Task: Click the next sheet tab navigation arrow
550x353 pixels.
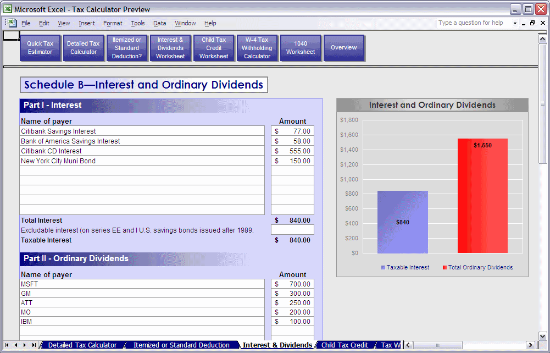Action: click(25, 345)
